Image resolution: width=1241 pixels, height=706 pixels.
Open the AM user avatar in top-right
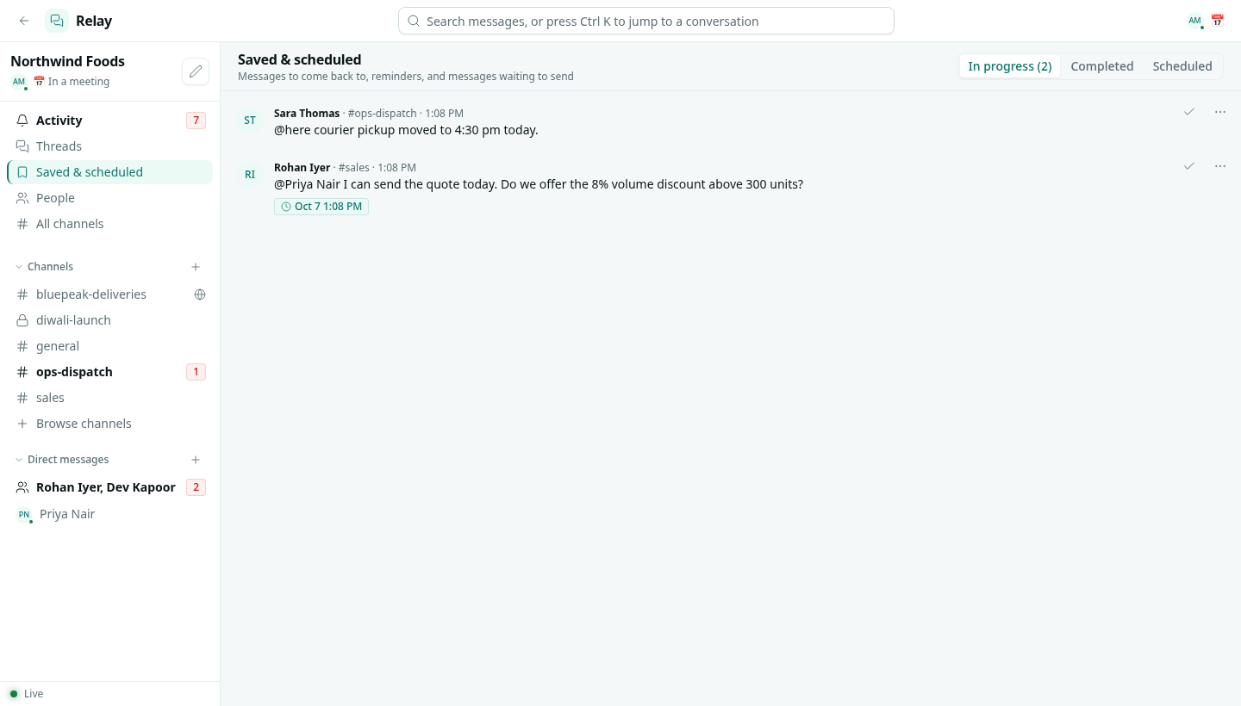[1194, 21]
